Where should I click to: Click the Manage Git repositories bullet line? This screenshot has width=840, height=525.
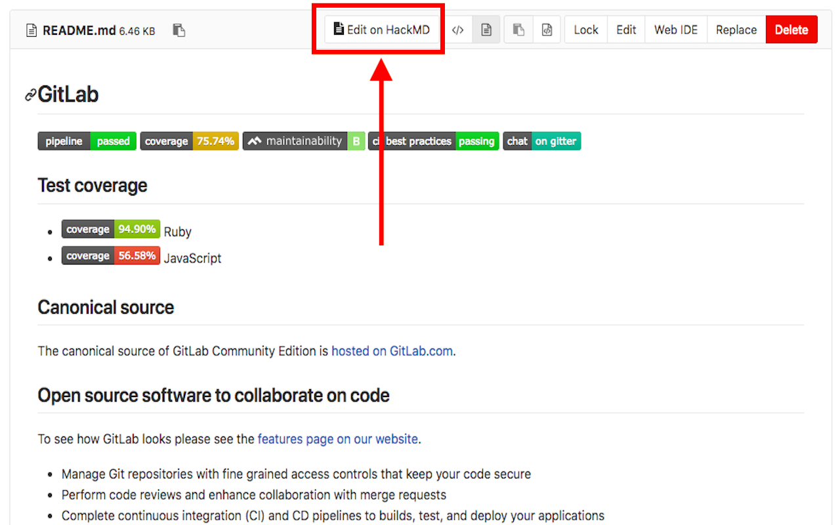pos(296,474)
